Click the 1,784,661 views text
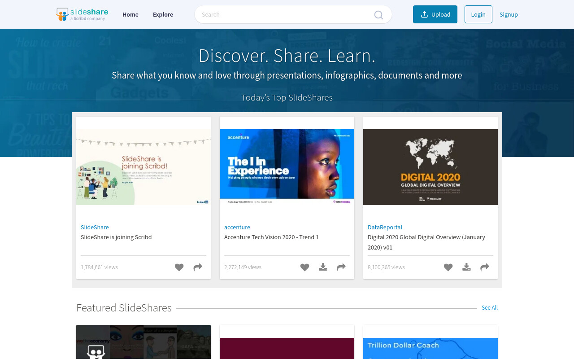Viewport: 574px width, 359px height. (x=99, y=267)
